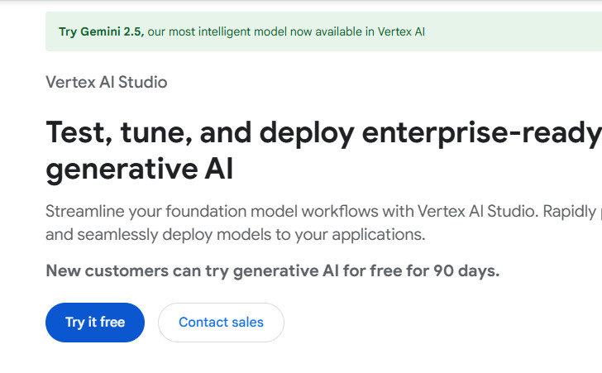Select the Vertex AI Studio label
602x373 pixels.
tap(107, 82)
